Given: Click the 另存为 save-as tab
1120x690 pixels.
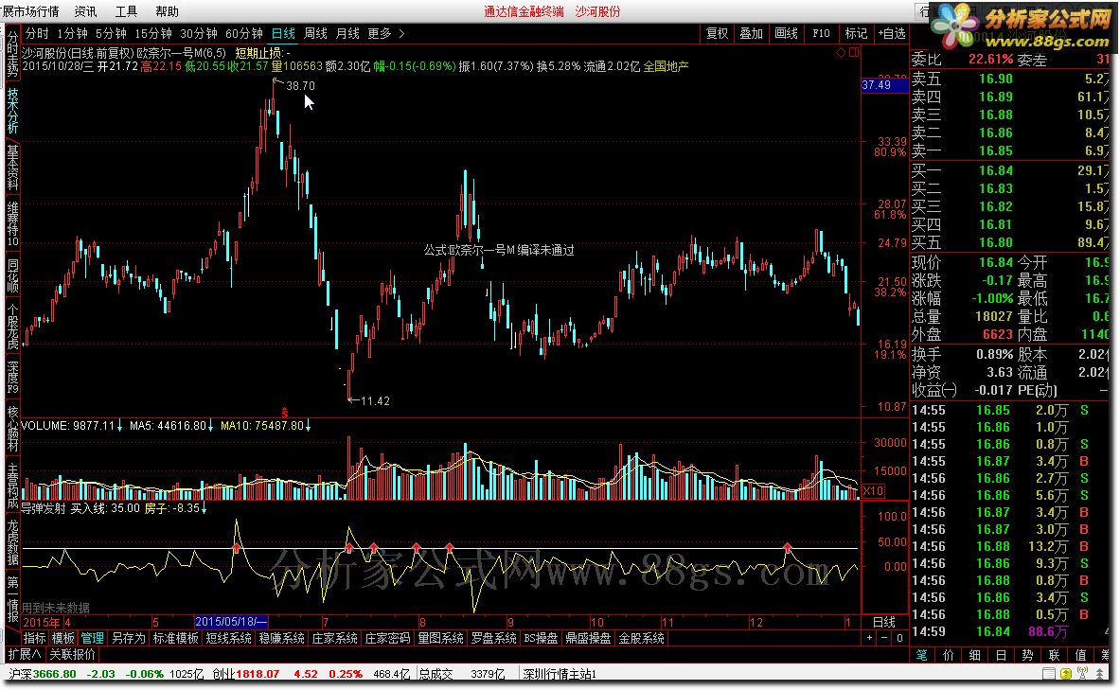Looking at the screenshot, I should coord(129,638).
